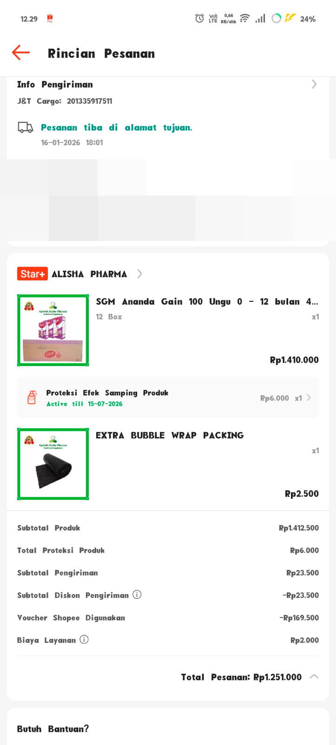Image resolution: width=336 pixels, height=745 pixels.
Task: Tap the red back arrow
Action: [21, 53]
